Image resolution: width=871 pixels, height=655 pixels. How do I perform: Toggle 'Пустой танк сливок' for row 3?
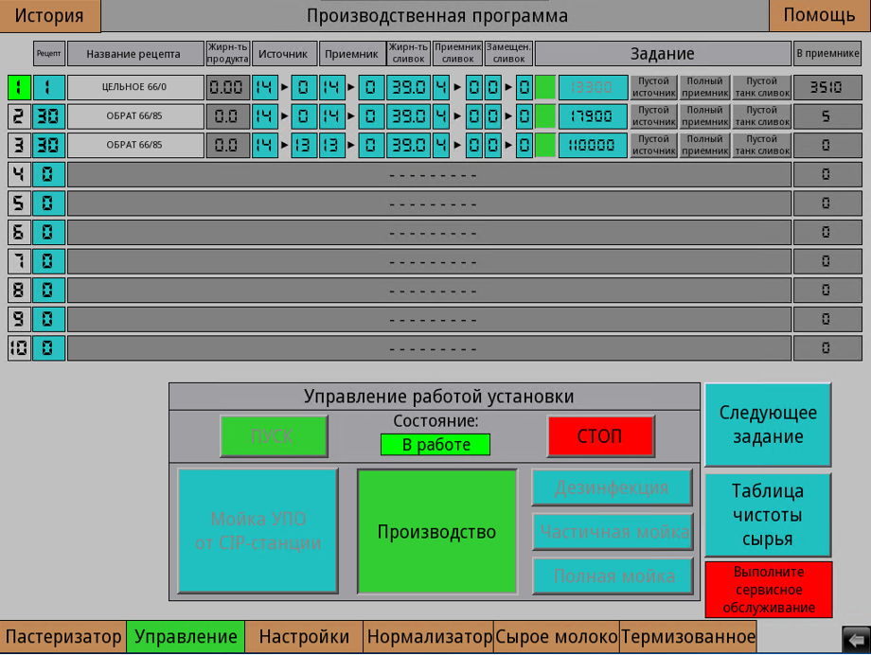761,145
